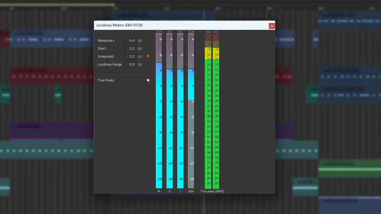Click the LU unit next to Momentary

pyautogui.click(x=140, y=40)
